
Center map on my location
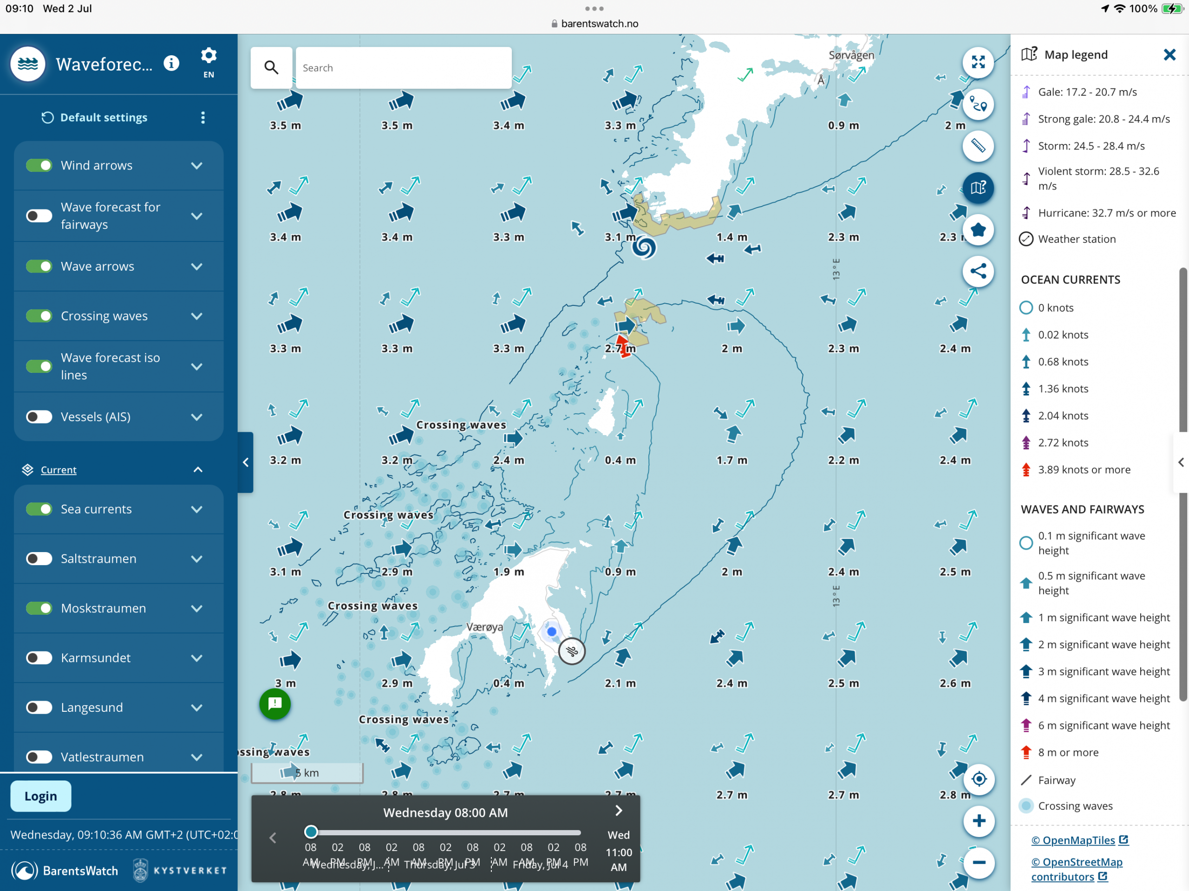point(979,779)
